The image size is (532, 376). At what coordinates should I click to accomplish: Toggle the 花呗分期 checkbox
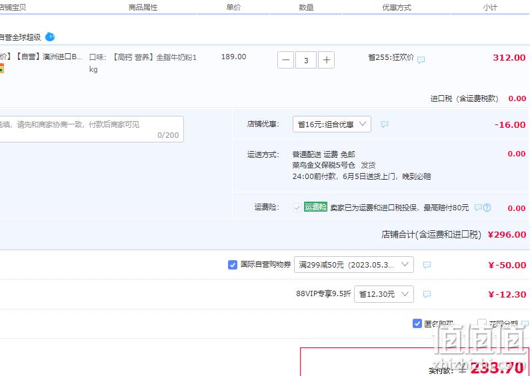coord(482,323)
